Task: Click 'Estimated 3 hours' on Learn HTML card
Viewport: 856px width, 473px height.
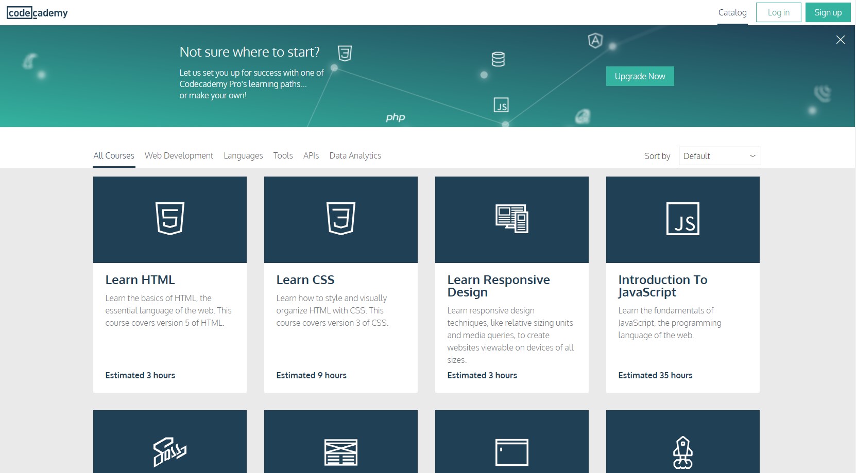Action: 140,375
